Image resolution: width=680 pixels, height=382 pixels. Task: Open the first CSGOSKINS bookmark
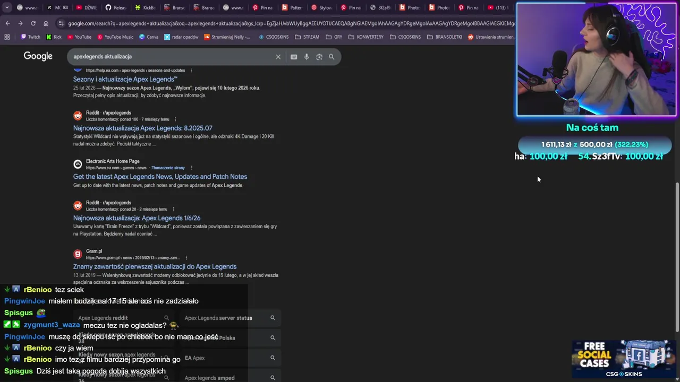pyautogui.click(x=274, y=37)
